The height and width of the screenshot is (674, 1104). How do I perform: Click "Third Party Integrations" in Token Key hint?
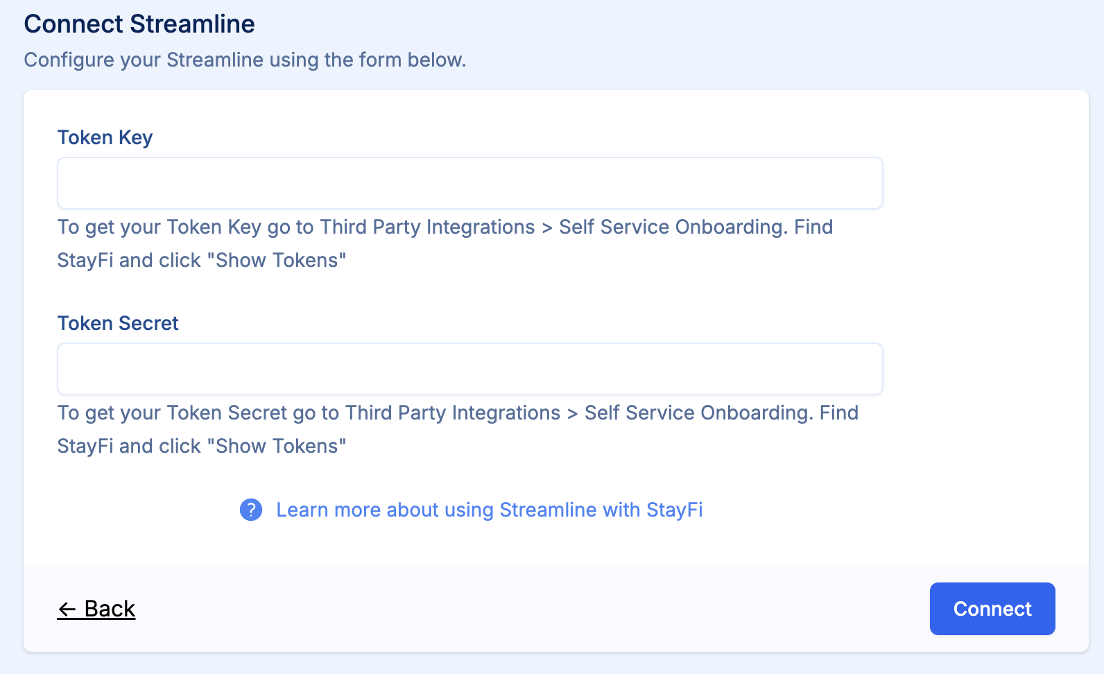[x=427, y=227]
